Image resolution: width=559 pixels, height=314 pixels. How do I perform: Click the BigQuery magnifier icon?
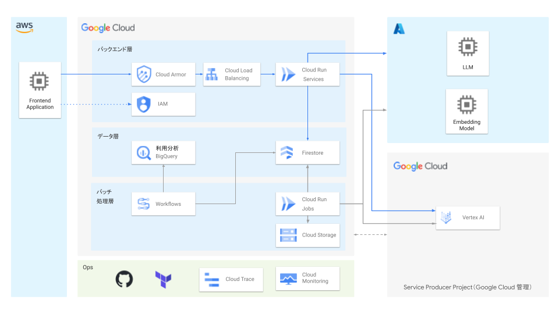[144, 152]
